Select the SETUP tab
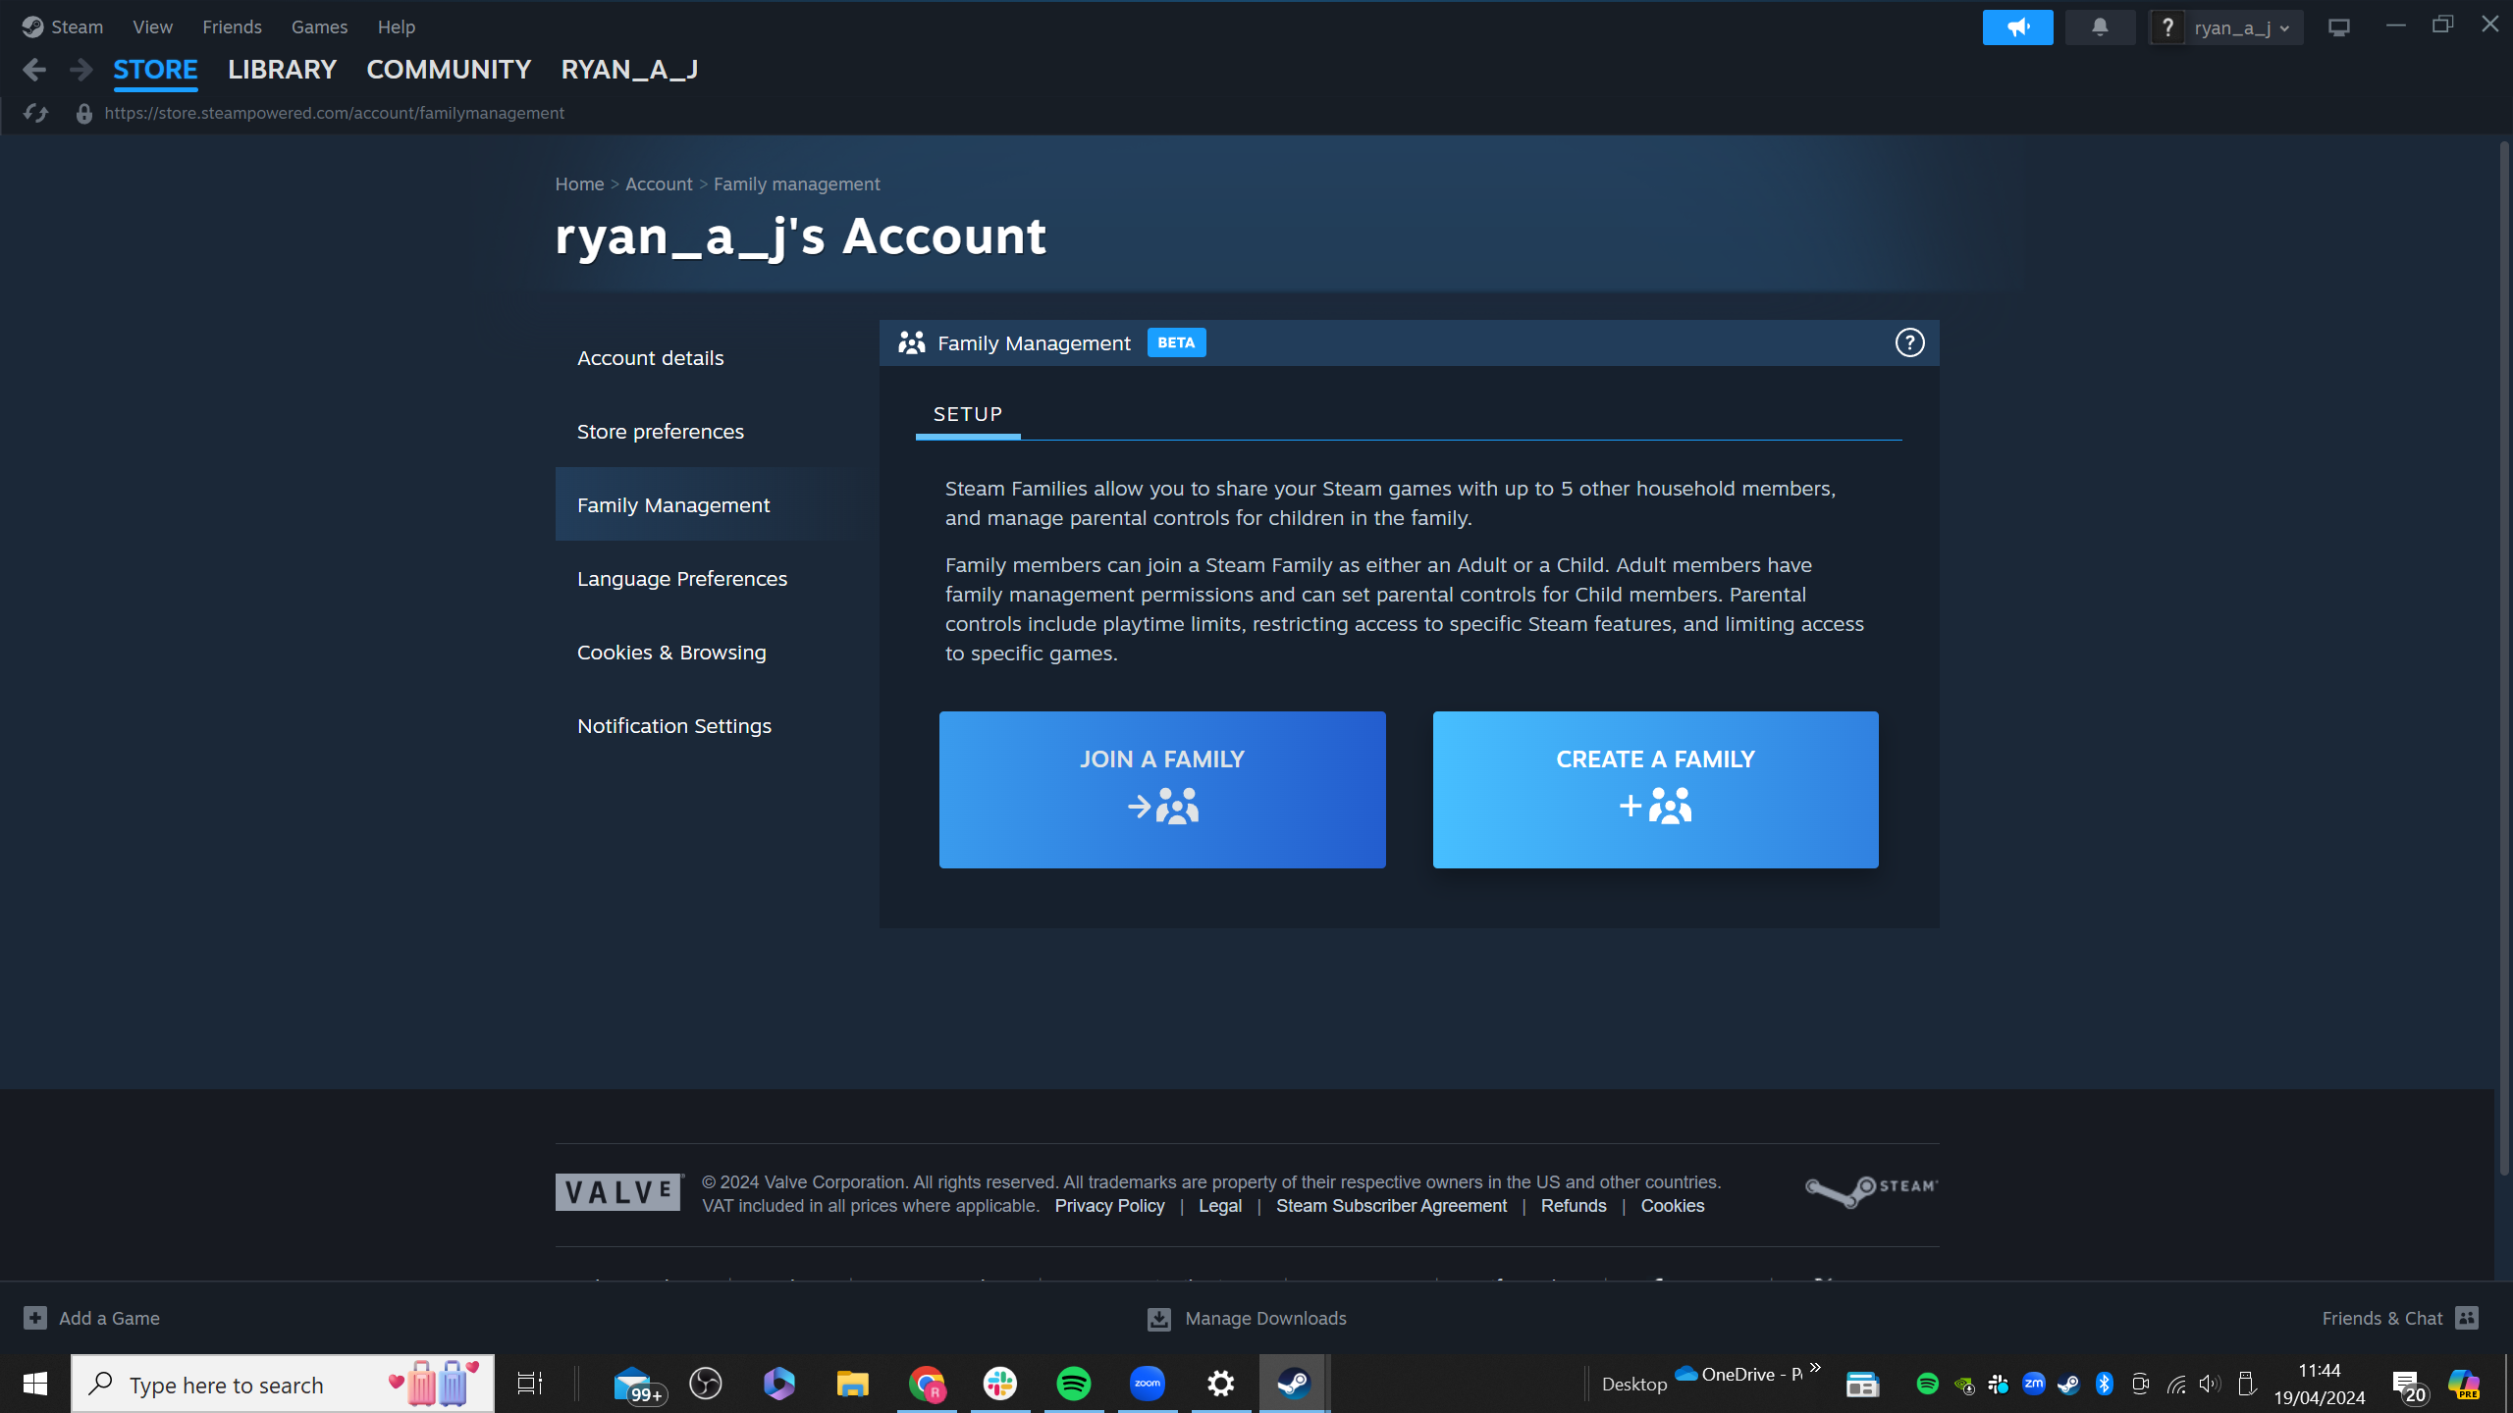The image size is (2513, 1413). [968, 414]
